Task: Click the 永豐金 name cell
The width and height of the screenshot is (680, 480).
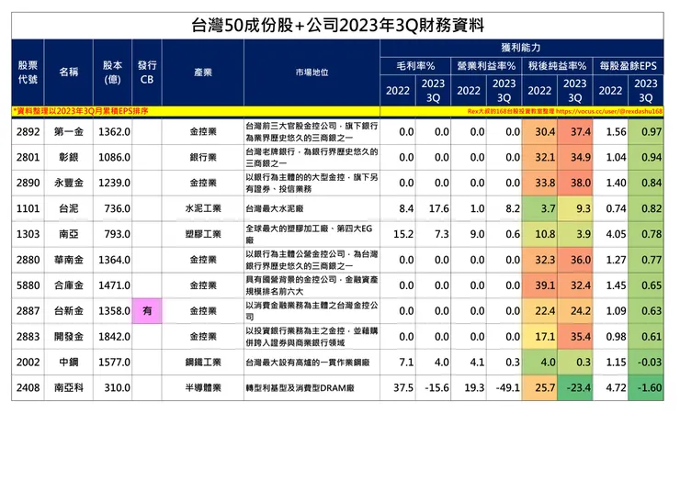Action: pos(69,183)
